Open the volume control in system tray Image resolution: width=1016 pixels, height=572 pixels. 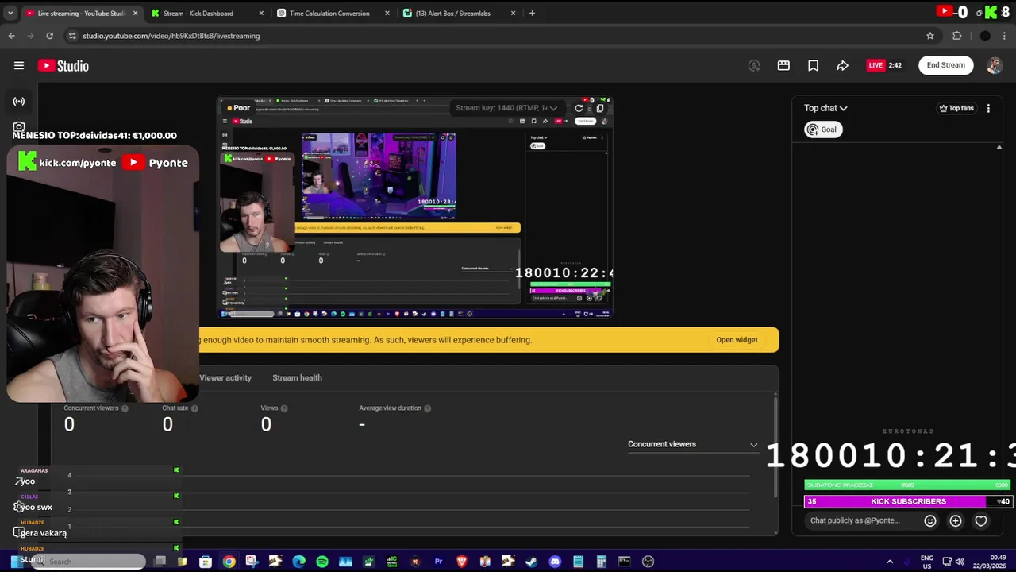point(960,562)
